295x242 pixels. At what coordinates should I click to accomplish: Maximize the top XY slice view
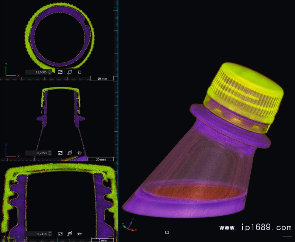pos(60,72)
